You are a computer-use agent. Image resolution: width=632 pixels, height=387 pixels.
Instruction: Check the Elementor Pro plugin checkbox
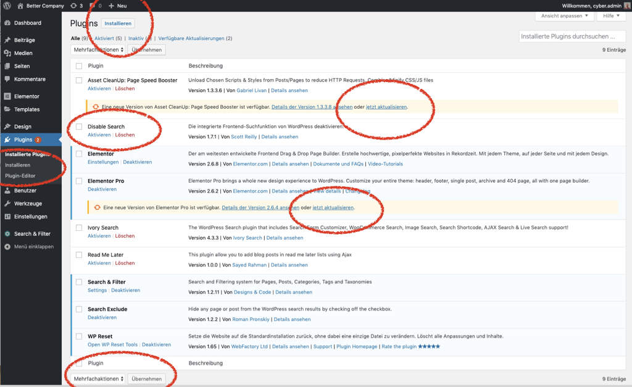coord(79,181)
